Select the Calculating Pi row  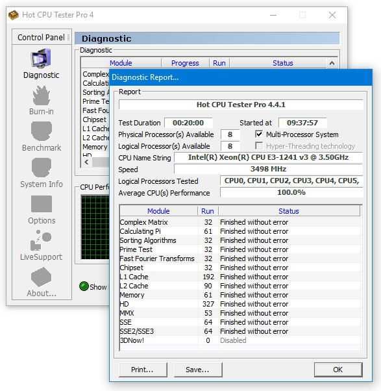pyautogui.click(x=240, y=231)
